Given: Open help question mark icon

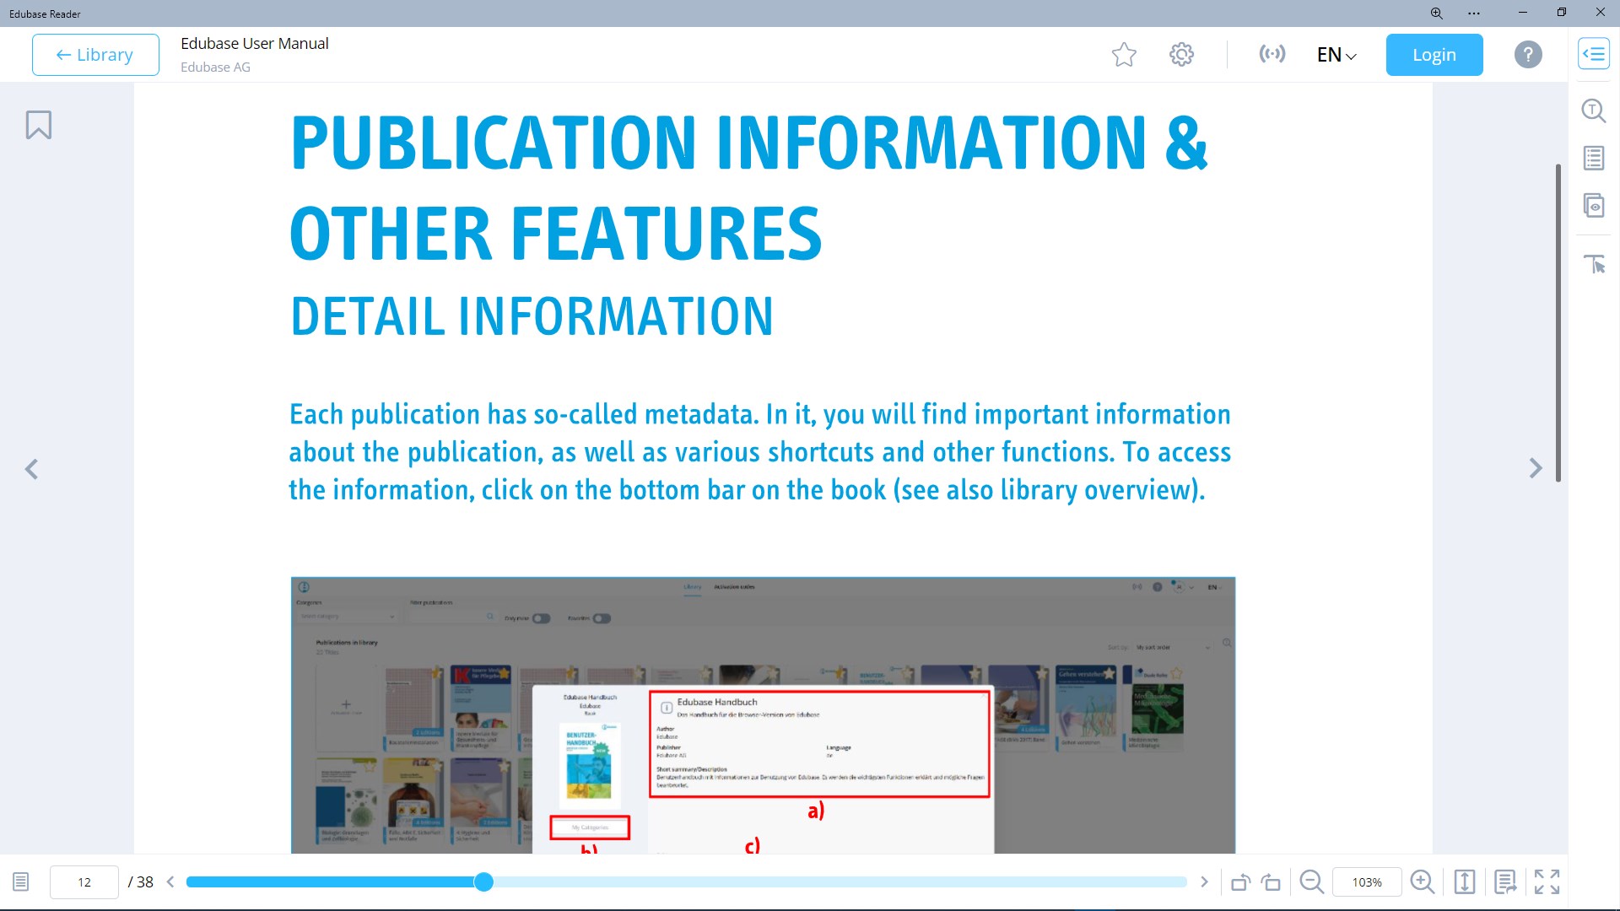Looking at the screenshot, I should tap(1527, 55).
